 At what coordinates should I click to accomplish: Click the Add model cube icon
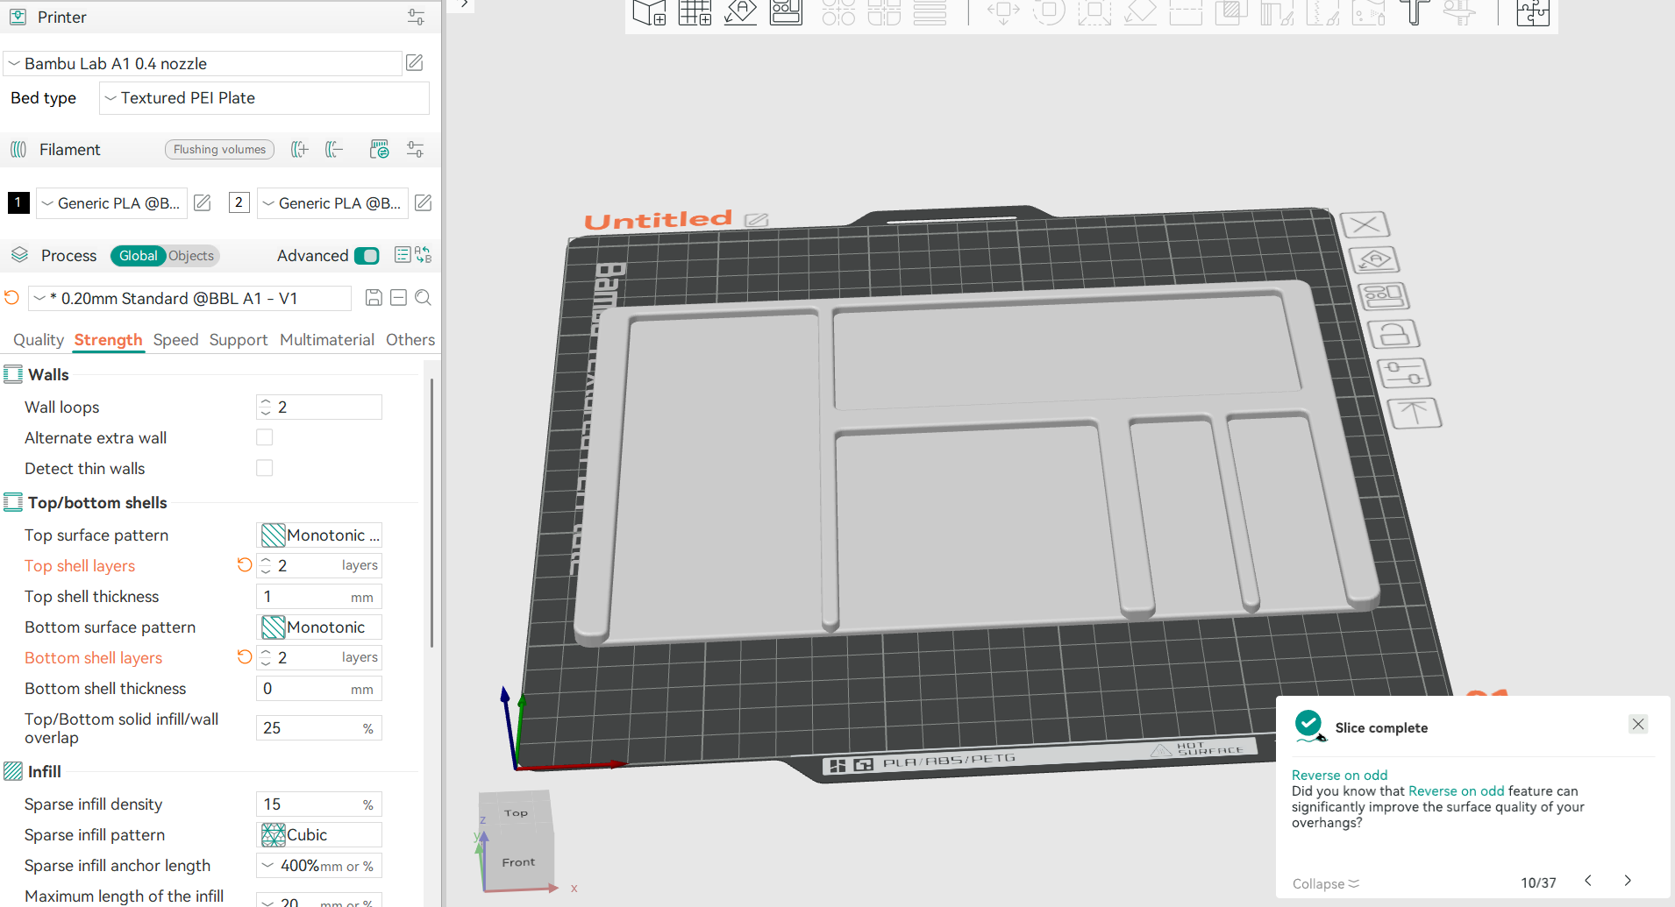[649, 12]
